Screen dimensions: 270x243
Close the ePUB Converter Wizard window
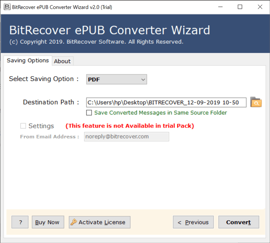[260, 7]
